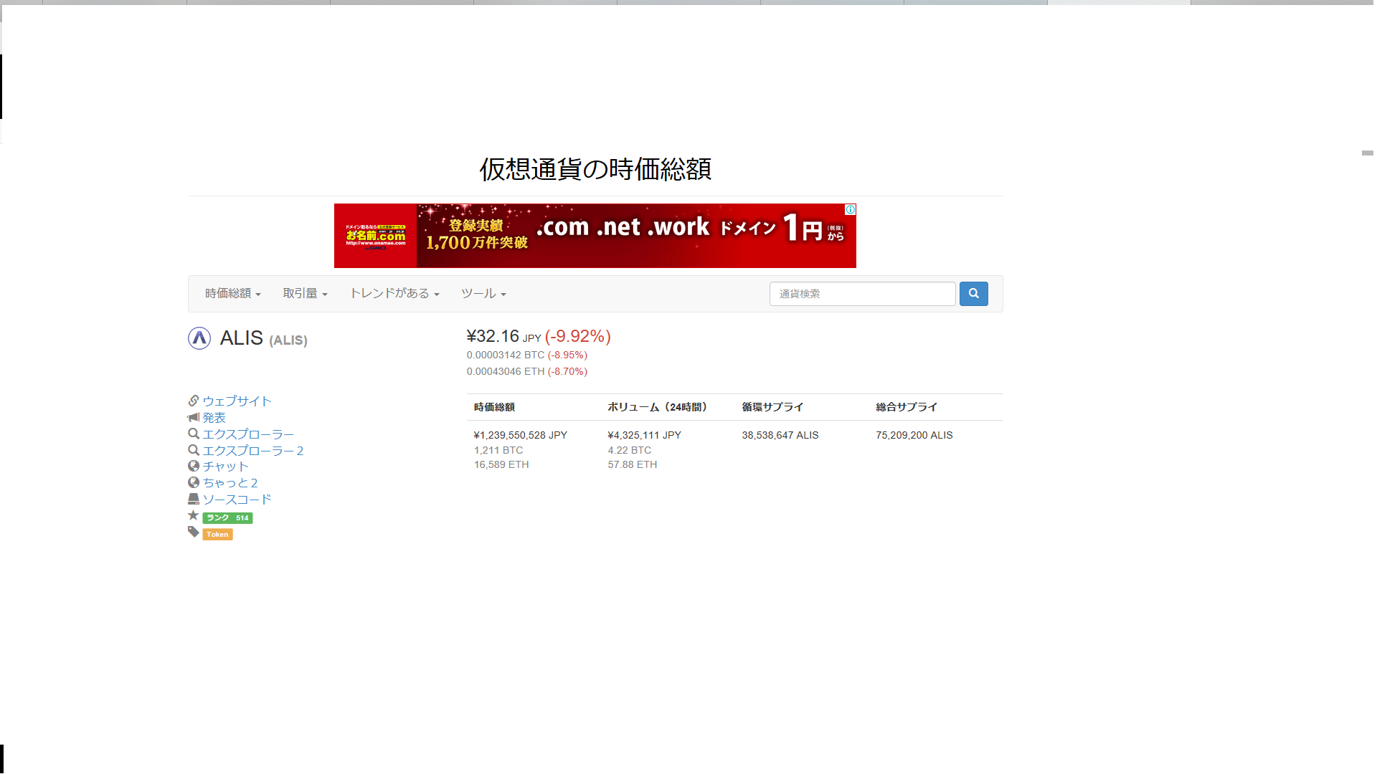This screenshot has height=774, width=1377.
Task: Click the ad info icon on banner
Action: coord(850,210)
